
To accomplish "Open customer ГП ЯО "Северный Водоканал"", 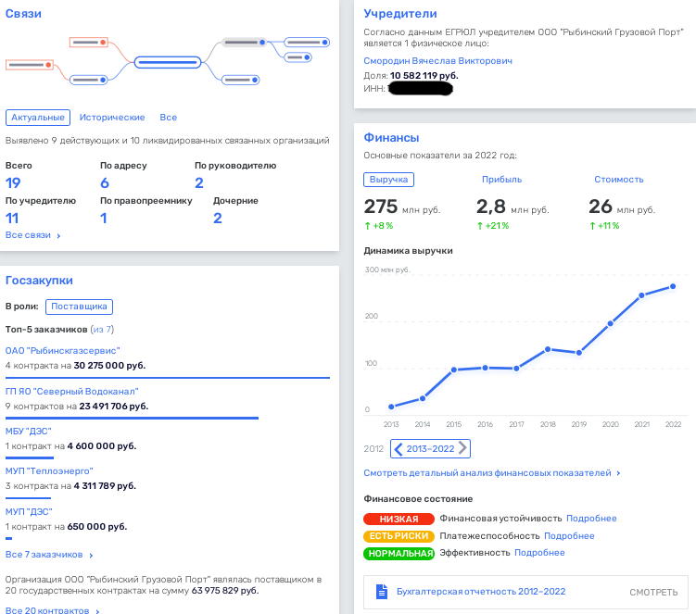I will pyautogui.click(x=72, y=392).
